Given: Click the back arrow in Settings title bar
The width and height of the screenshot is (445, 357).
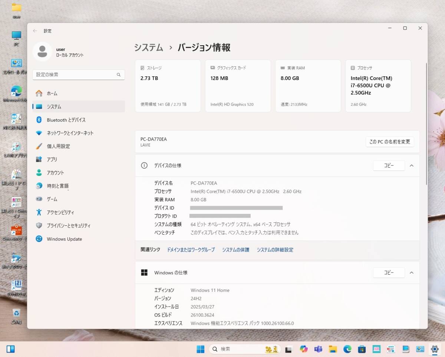Looking at the screenshot, I should (35, 31).
